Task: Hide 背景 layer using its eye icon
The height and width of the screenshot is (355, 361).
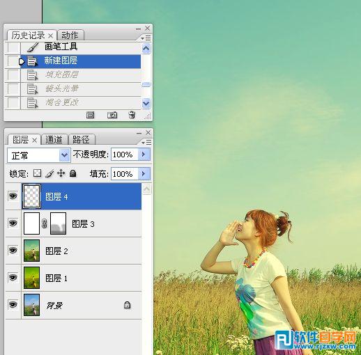Action: click(13, 304)
